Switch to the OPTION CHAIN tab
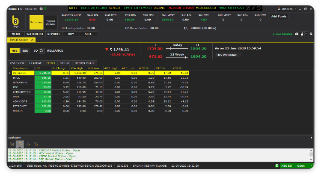The width and height of the screenshot is (321, 177). click(85, 63)
